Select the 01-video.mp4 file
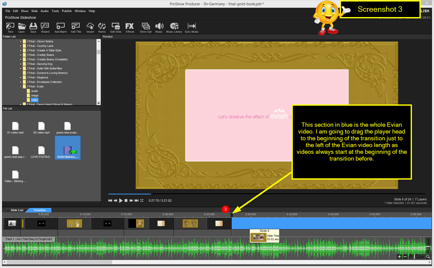 (15, 128)
